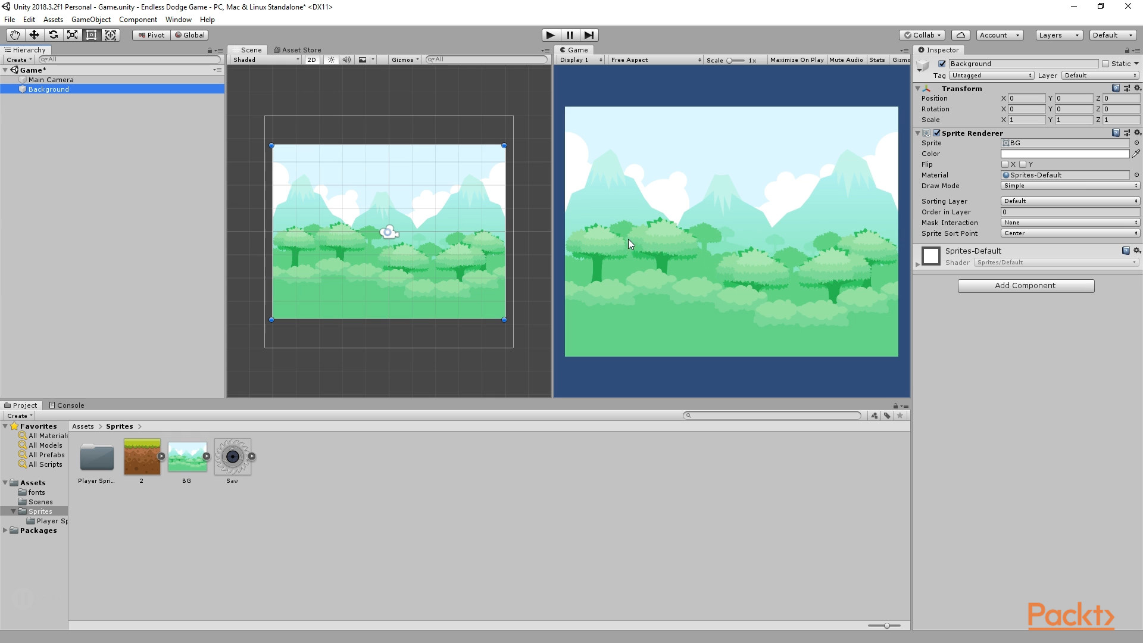Toggle scene lighting sun icon
1143x643 pixels.
331,60
